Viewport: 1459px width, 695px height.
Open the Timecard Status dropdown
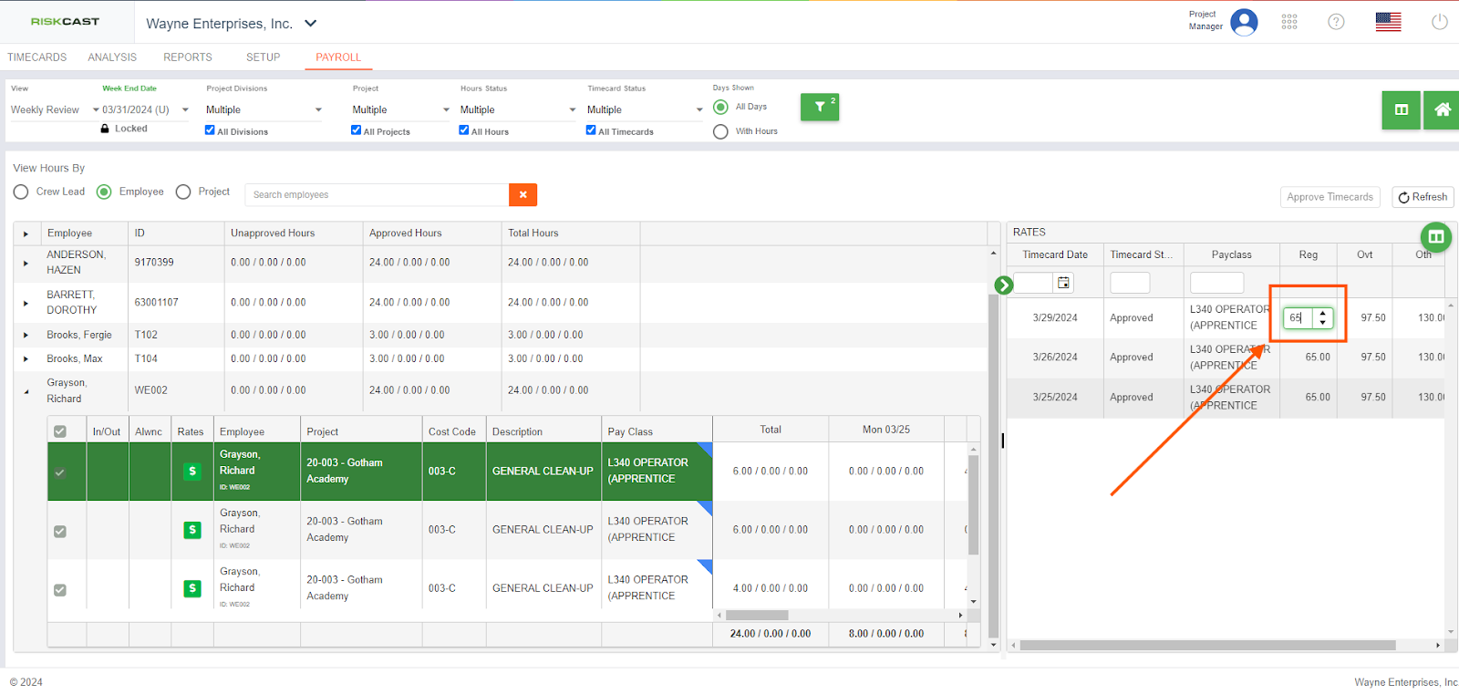pyautogui.click(x=645, y=109)
